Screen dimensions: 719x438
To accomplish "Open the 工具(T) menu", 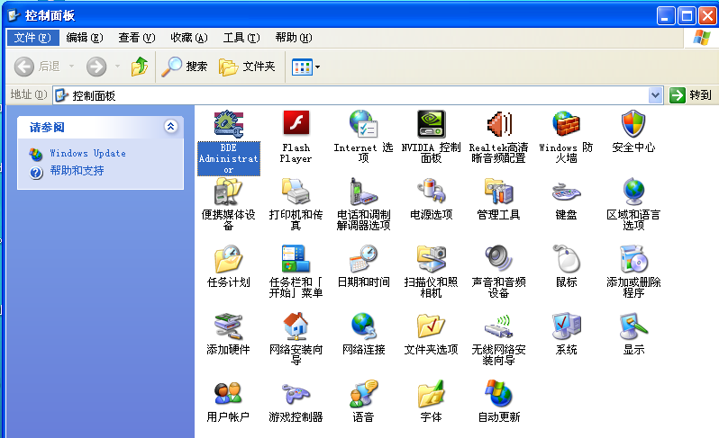I will [241, 38].
